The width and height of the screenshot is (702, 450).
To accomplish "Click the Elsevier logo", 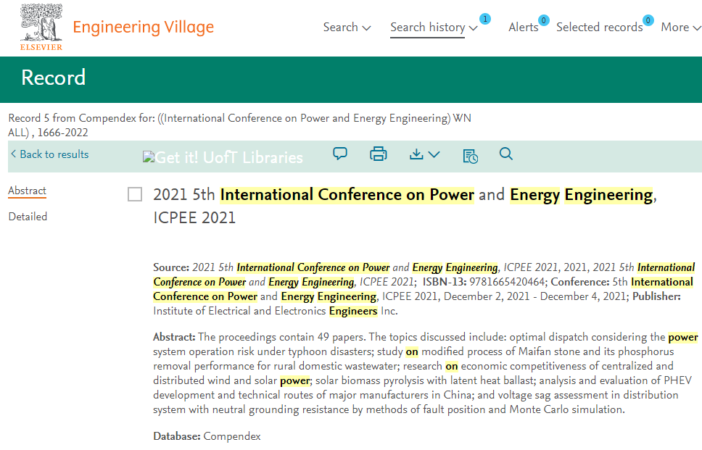I will coord(41,28).
